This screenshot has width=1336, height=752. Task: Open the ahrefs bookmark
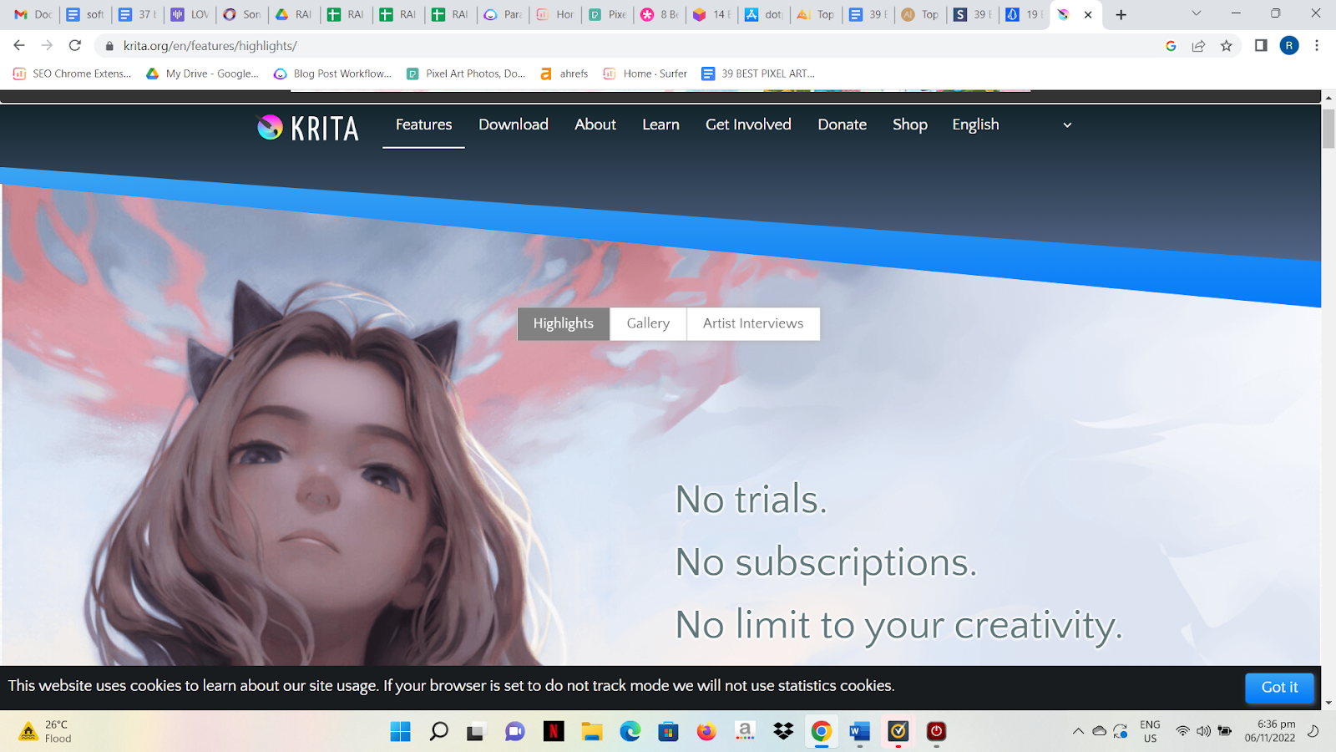coord(564,74)
